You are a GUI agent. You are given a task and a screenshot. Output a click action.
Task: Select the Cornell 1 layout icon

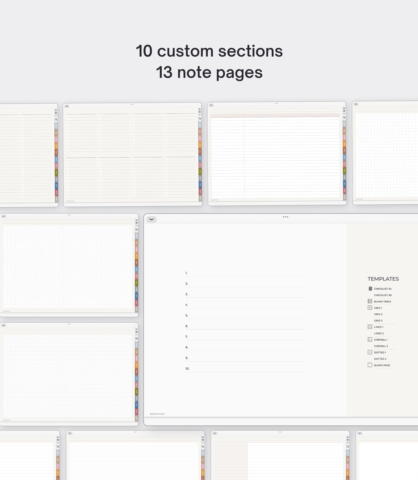370,339
